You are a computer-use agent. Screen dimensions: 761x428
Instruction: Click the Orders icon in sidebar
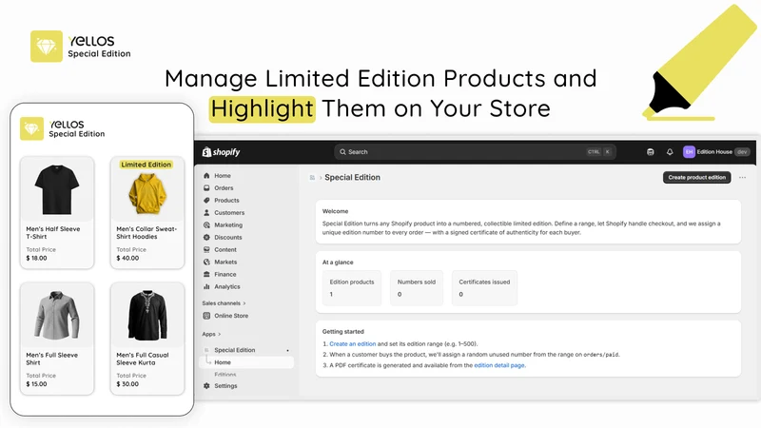click(206, 187)
